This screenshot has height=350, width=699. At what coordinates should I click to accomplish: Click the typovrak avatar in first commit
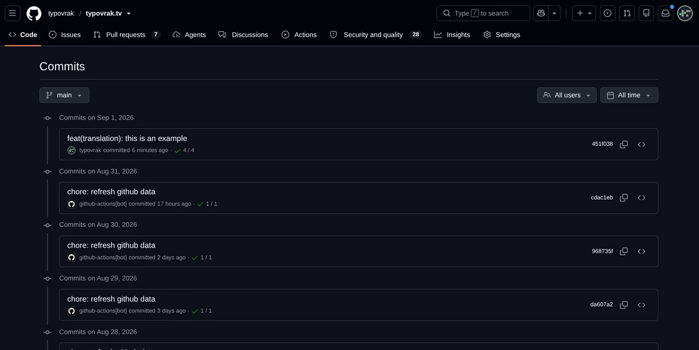[71, 150]
